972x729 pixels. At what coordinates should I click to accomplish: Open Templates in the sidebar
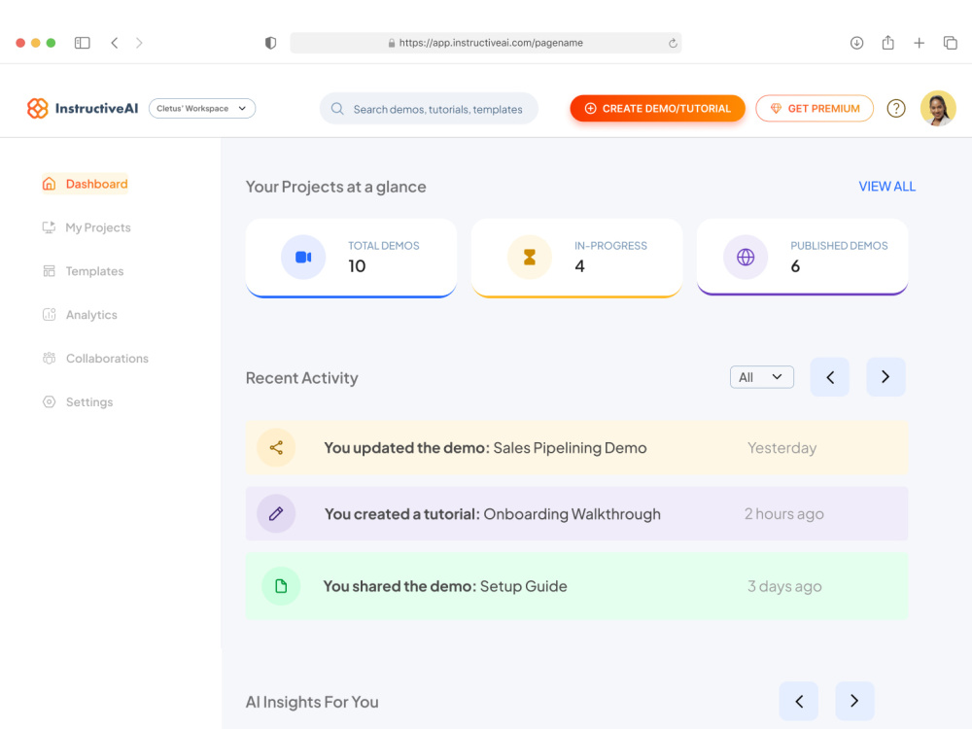point(83,271)
